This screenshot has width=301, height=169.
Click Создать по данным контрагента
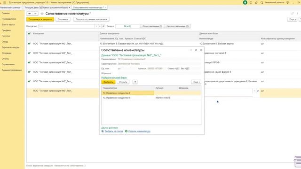(x=91, y=19)
